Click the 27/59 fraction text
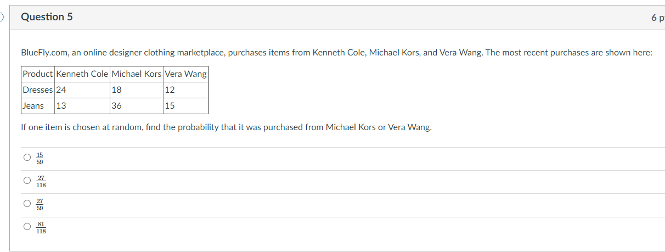665x252 pixels. [x=40, y=204]
